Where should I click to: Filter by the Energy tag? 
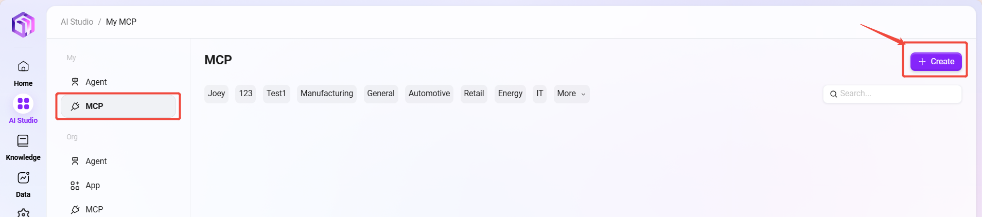pos(510,94)
